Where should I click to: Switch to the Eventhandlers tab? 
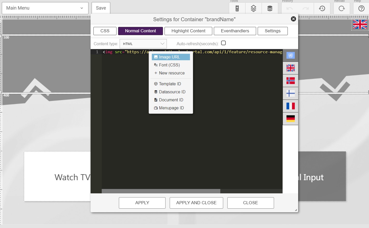pos(235,31)
